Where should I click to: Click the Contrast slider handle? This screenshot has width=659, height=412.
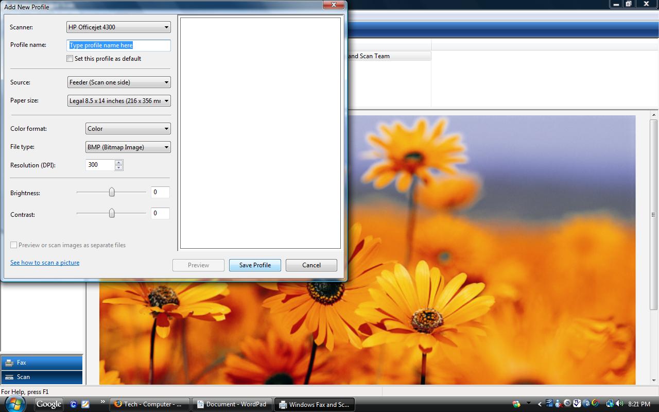(111, 213)
